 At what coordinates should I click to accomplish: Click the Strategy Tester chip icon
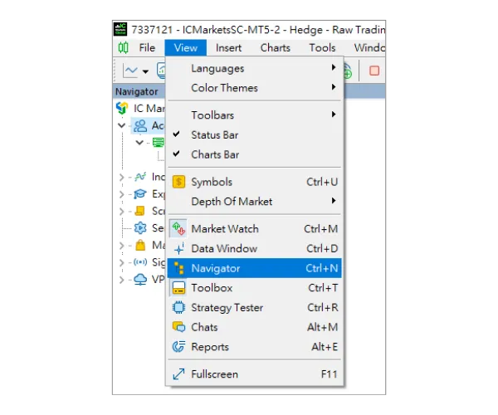tap(178, 308)
